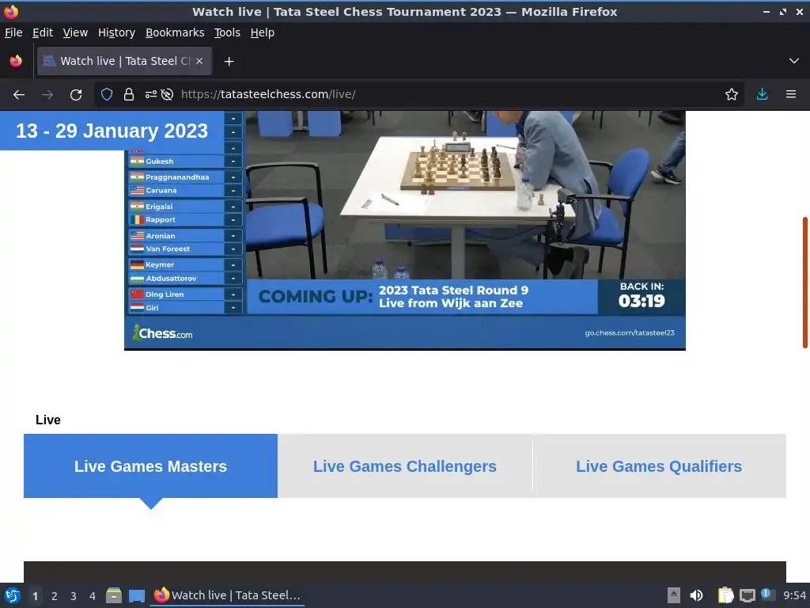The image size is (810, 608).
Task: View site security via padlock icon
Action: (x=129, y=95)
